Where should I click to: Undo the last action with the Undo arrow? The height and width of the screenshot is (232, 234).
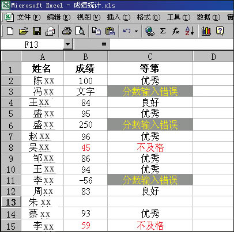point(127,31)
